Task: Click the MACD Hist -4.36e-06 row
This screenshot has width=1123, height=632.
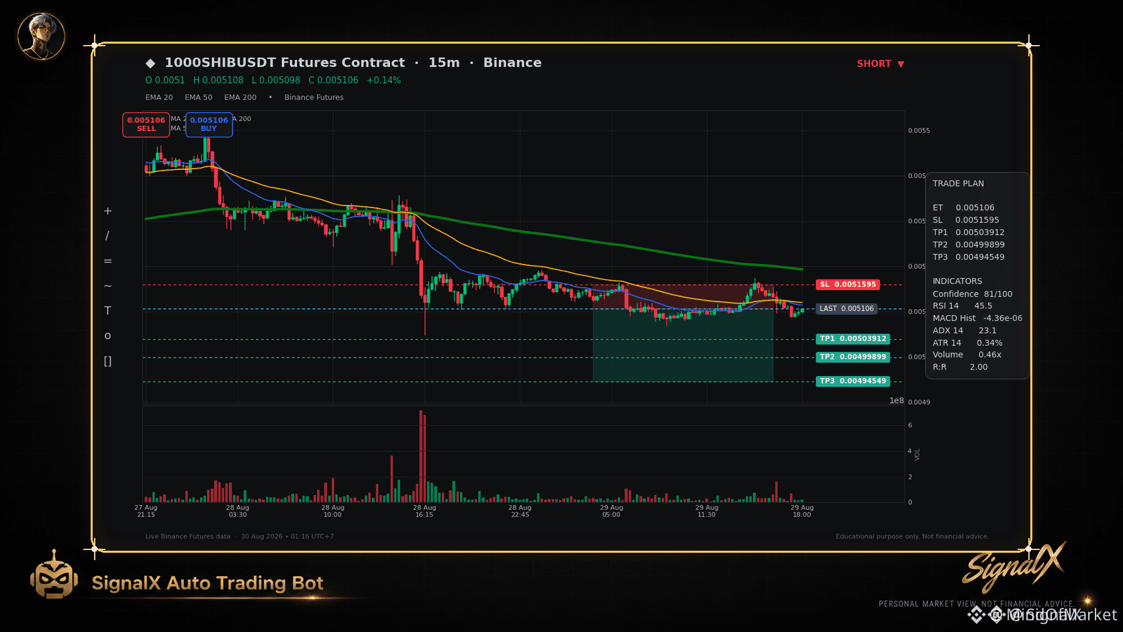Action: click(977, 318)
